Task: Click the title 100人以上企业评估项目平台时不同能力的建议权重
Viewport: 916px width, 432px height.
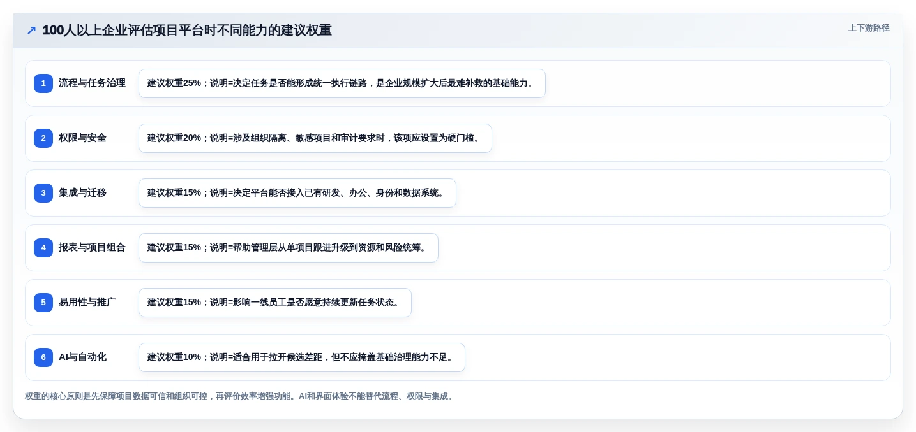Action: (187, 31)
